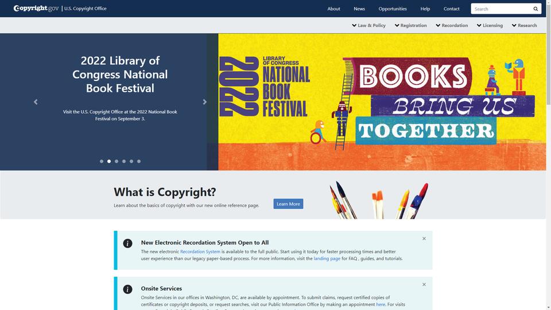Viewport: 551px width, 310px height.
Task: Open the Opportunities menu item
Action: 393,9
